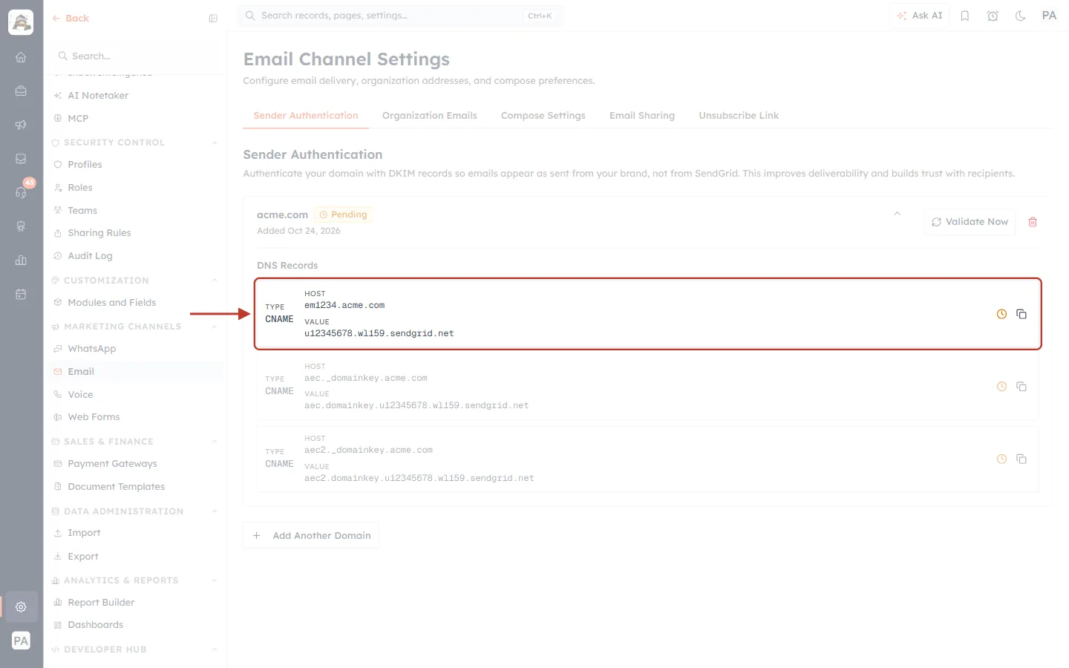Screen dimensions: 1069x668
Task: Click Add Another Domain button
Action: pyautogui.click(x=311, y=535)
